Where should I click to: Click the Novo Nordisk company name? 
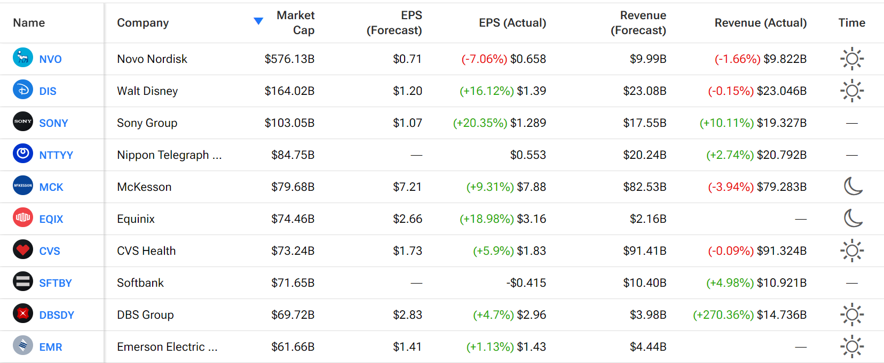pos(152,59)
